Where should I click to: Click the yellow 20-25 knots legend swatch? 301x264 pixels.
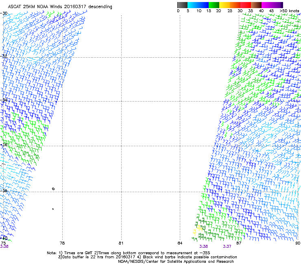225,5
